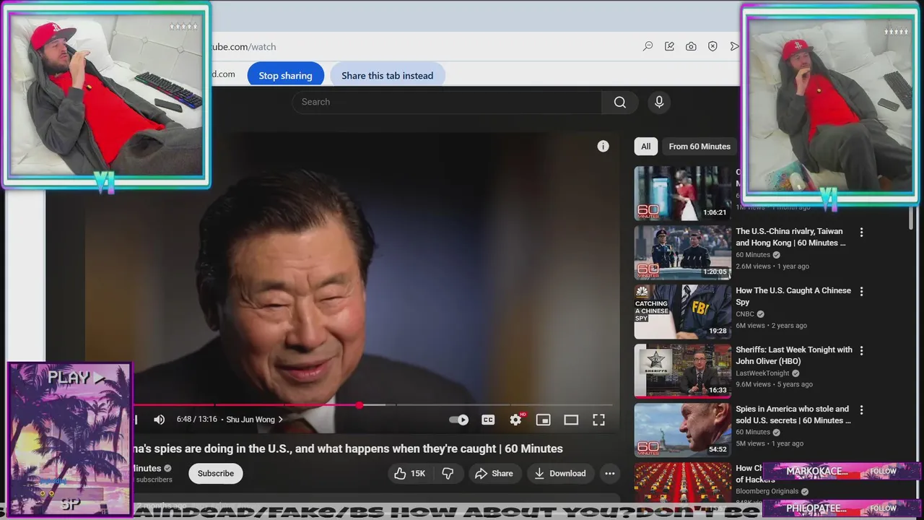Open menu for U.S.-China rivalry video
This screenshot has width=924, height=520.
point(861,233)
